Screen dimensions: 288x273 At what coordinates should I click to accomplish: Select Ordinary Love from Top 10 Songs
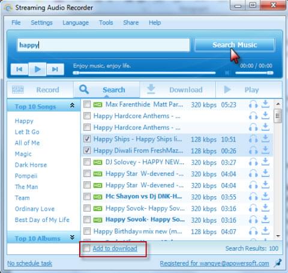click(35, 209)
